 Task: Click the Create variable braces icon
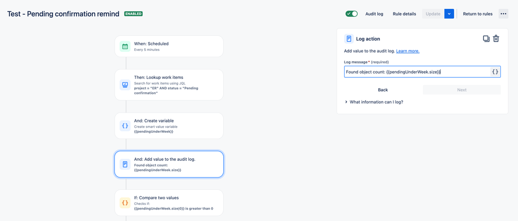(125, 126)
